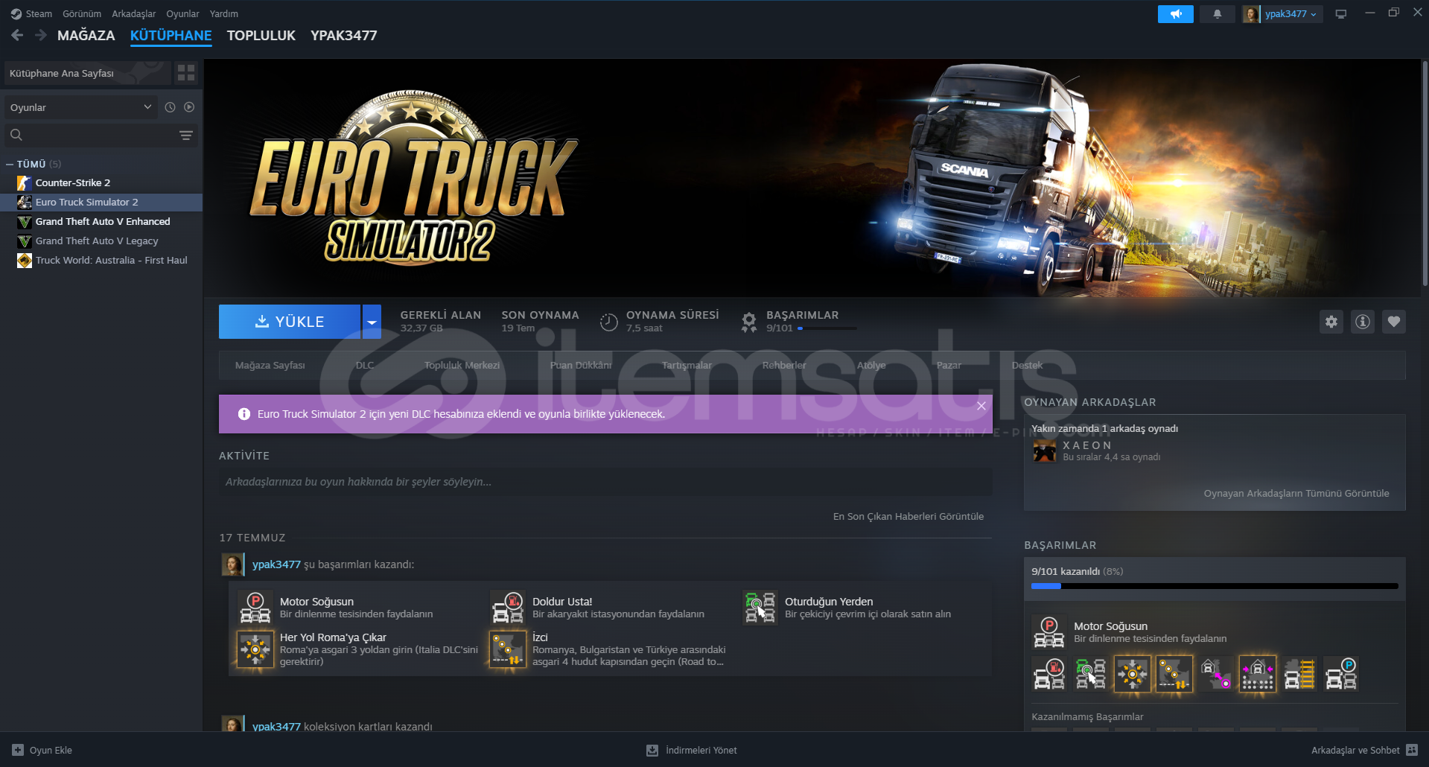
Task: Select Euro Truck Simulator 2 in list
Action: [102, 203]
